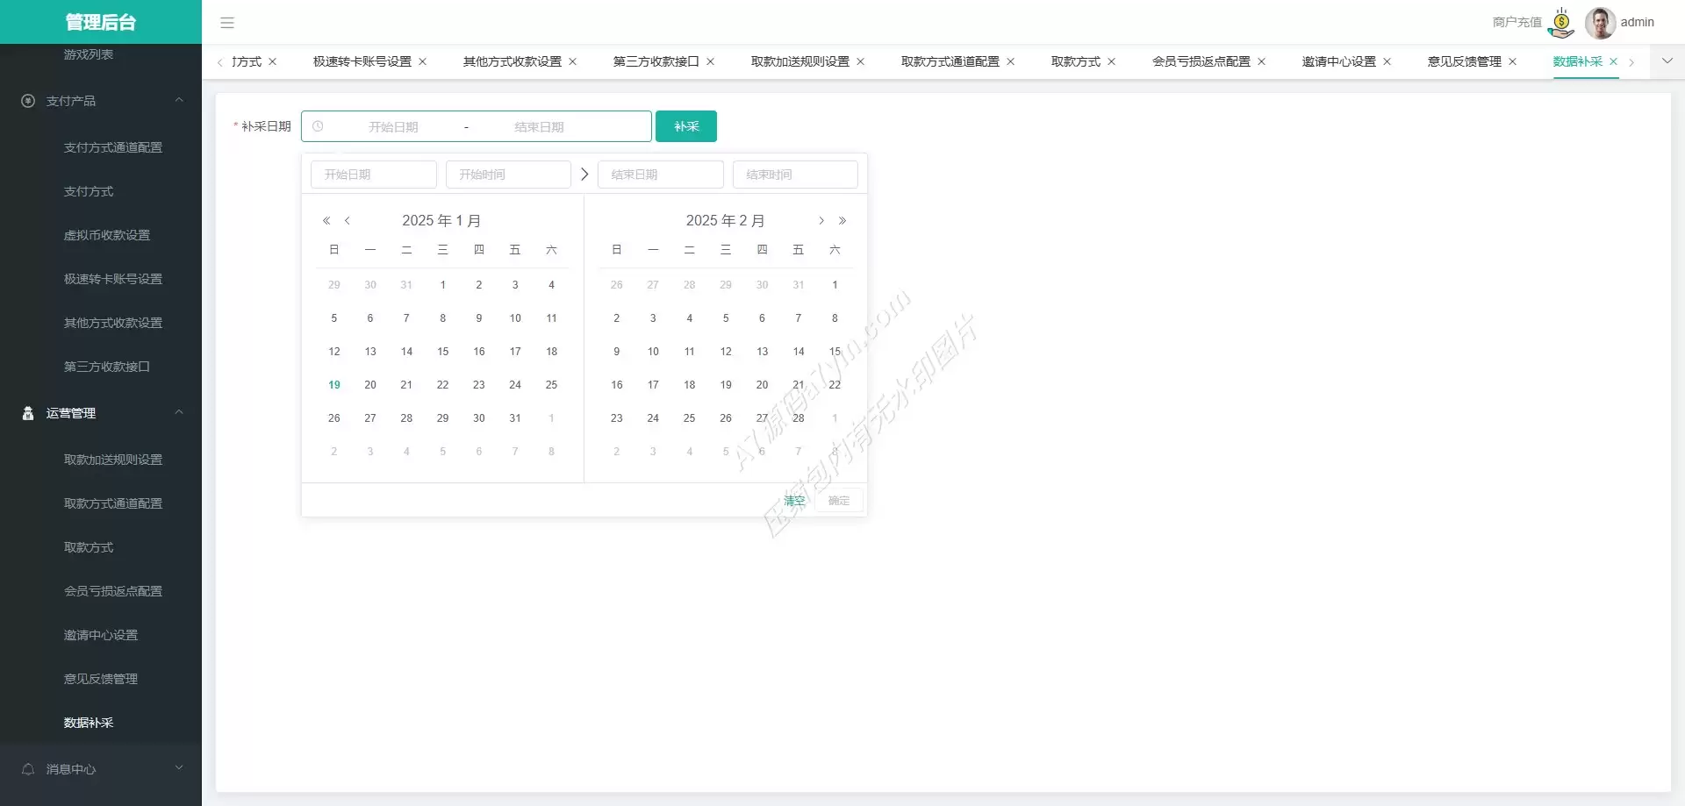Viewport: 1685px width, 806px height.
Task: Close the 数据补采 tab
Action: pos(1613,62)
